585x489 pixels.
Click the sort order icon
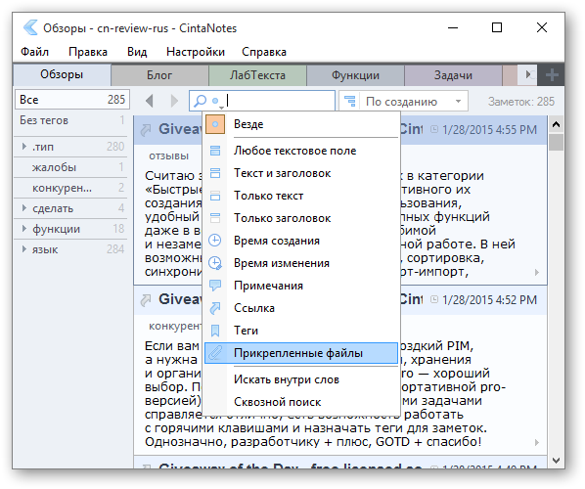click(350, 101)
